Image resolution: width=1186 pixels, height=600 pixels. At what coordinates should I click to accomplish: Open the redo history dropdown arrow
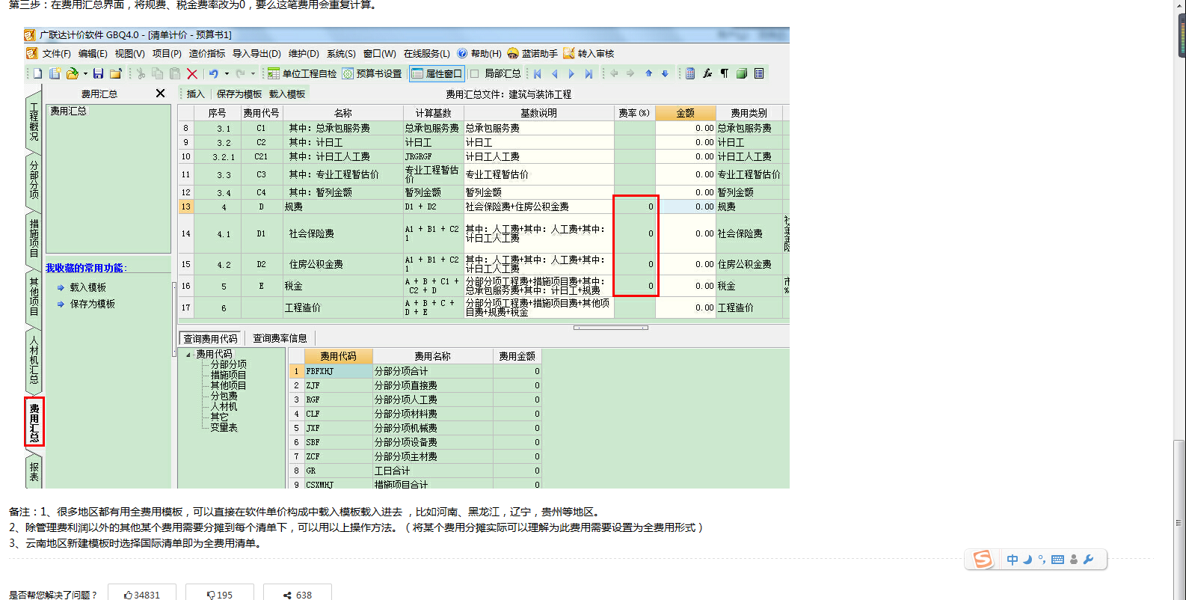click(253, 73)
